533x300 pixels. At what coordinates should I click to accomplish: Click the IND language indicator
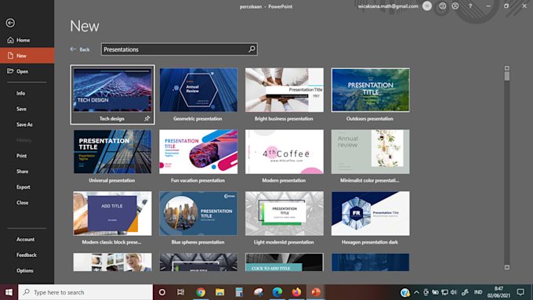coord(478,292)
